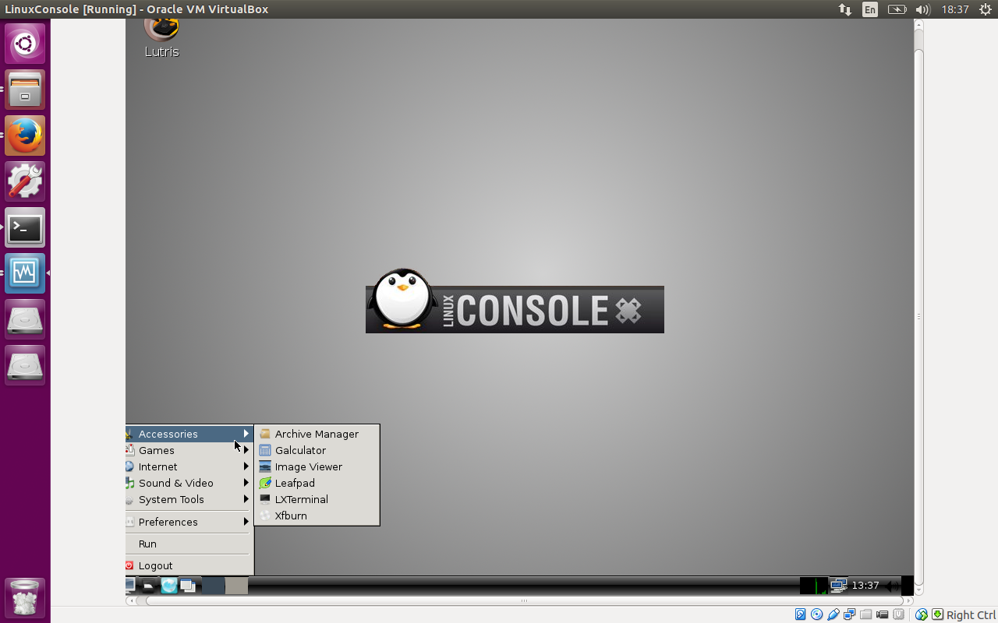Click the vertical scrollbar down arrow

pyautogui.click(x=918, y=590)
